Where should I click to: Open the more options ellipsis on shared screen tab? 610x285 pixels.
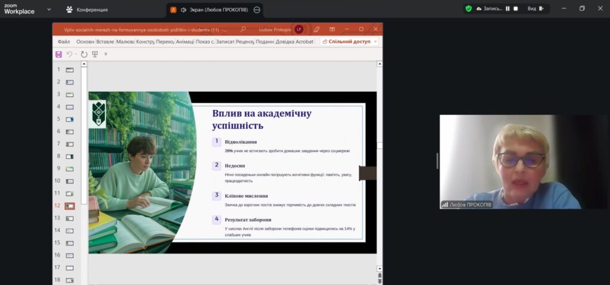257,10
